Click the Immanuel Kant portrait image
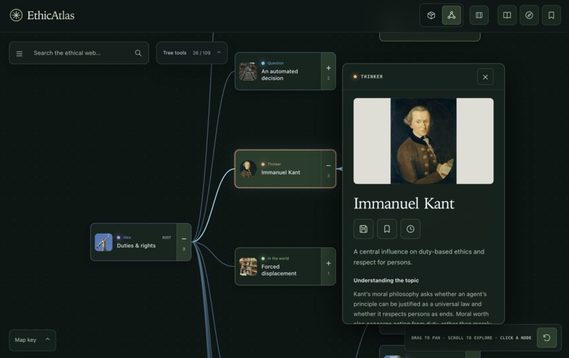 424,141
